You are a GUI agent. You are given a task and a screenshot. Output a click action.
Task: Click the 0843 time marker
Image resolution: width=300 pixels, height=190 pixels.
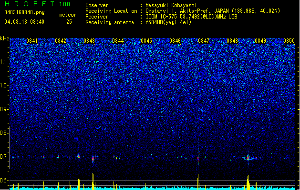89,41
